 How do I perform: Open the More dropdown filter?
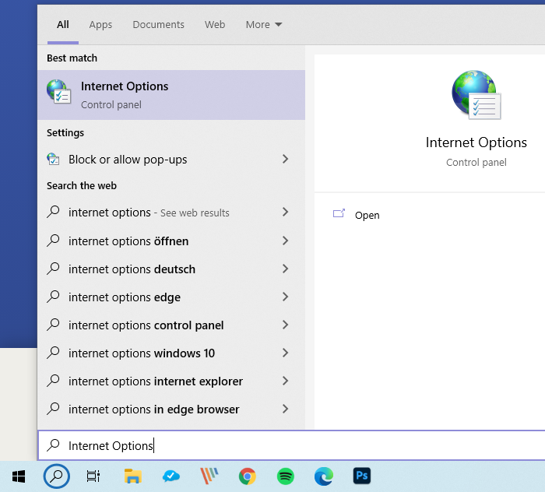264,25
